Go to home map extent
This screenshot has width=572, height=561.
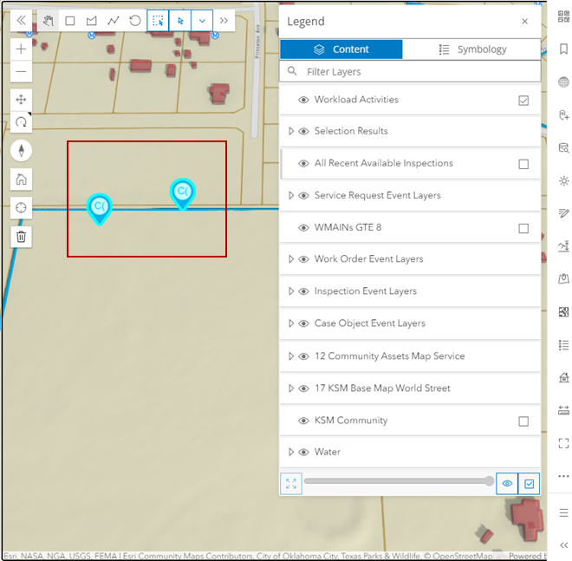click(x=22, y=179)
